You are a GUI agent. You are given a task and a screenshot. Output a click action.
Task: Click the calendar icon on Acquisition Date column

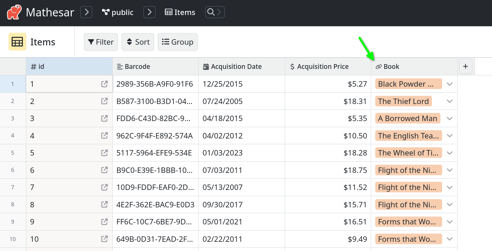[206, 67]
